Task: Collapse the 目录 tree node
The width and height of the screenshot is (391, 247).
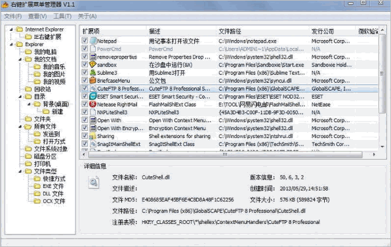Action: pos(20,97)
